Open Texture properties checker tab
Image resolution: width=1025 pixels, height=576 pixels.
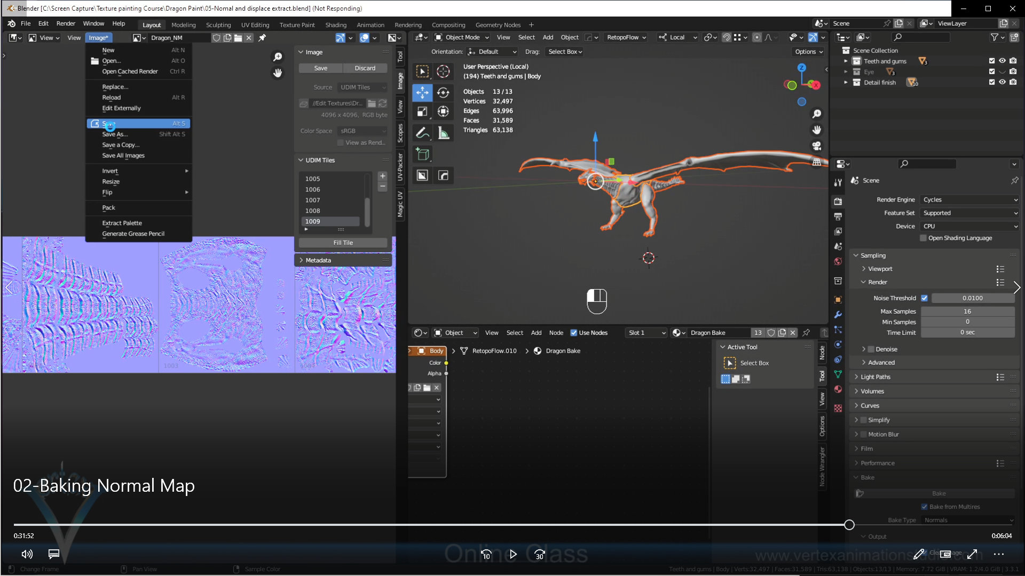tap(838, 409)
